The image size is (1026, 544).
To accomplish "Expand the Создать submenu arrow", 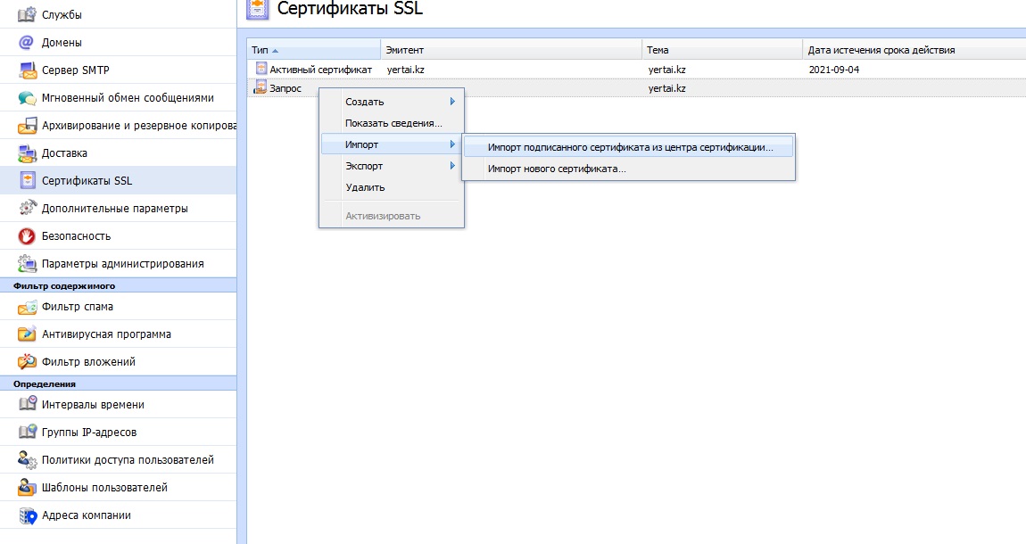I will 452,102.
